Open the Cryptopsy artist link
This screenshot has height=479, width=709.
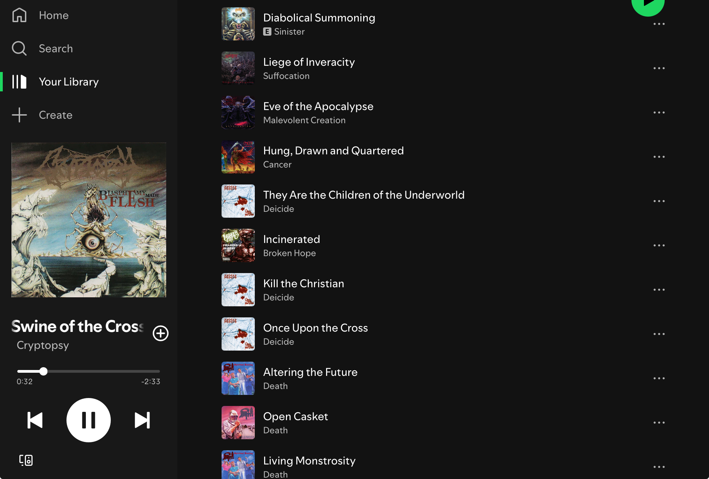point(43,345)
